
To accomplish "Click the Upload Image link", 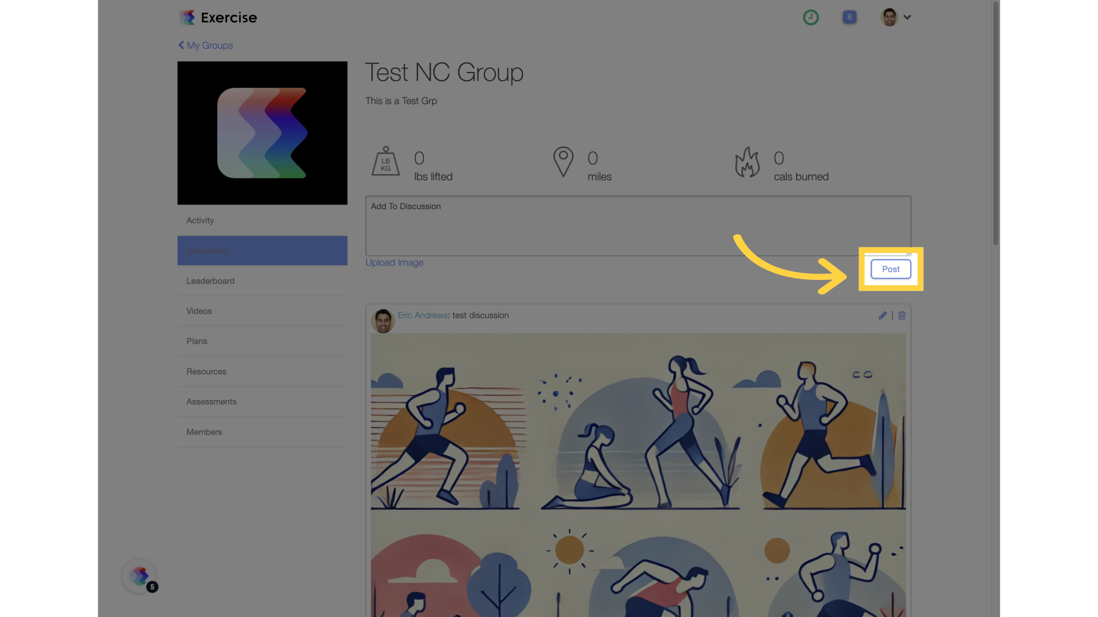I will click(394, 263).
